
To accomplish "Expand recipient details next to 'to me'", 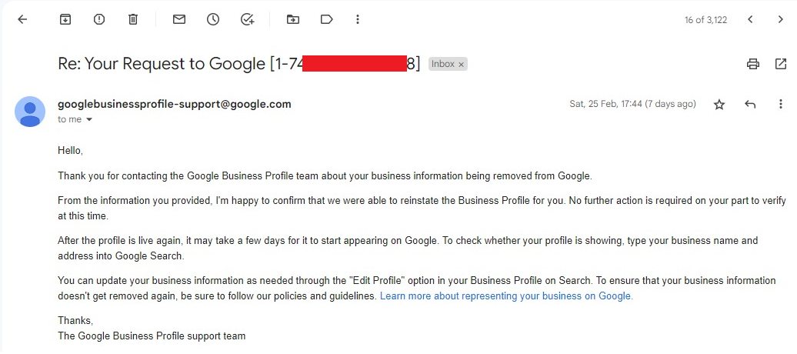I will click(89, 120).
